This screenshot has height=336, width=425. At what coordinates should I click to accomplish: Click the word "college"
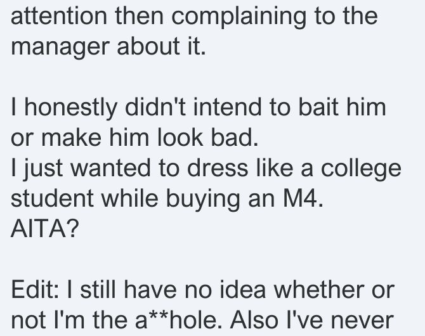(361, 169)
